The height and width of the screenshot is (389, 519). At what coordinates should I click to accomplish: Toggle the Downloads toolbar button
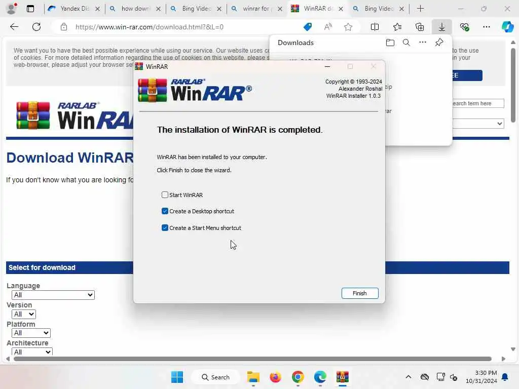pyautogui.click(x=442, y=27)
